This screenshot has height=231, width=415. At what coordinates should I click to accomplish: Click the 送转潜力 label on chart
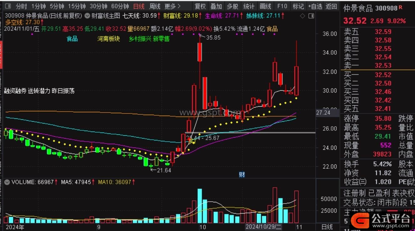pyautogui.click(x=39, y=91)
